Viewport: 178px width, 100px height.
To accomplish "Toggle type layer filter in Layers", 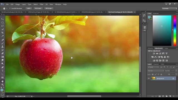I will click(167, 67).
